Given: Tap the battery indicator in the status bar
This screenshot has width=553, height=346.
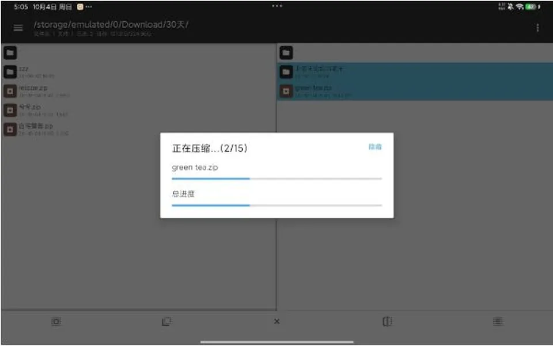Looking at the screenshot, I should tap(531, 7).
